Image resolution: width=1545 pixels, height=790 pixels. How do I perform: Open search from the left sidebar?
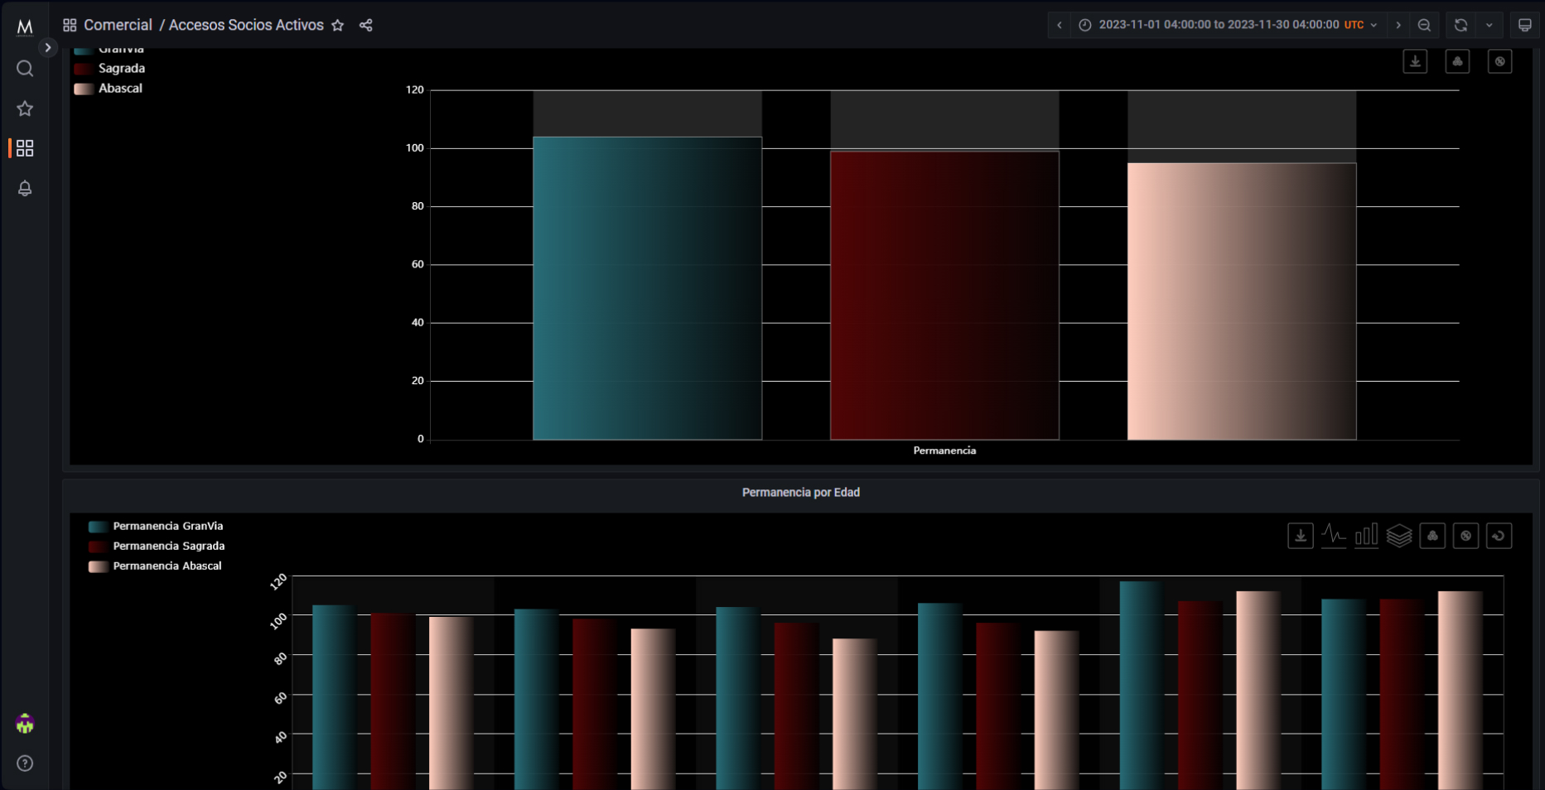pyautogui.click(x=25, y=69)
